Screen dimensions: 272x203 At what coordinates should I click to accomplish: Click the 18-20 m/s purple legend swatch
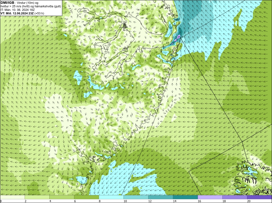[x=235, y=197]
